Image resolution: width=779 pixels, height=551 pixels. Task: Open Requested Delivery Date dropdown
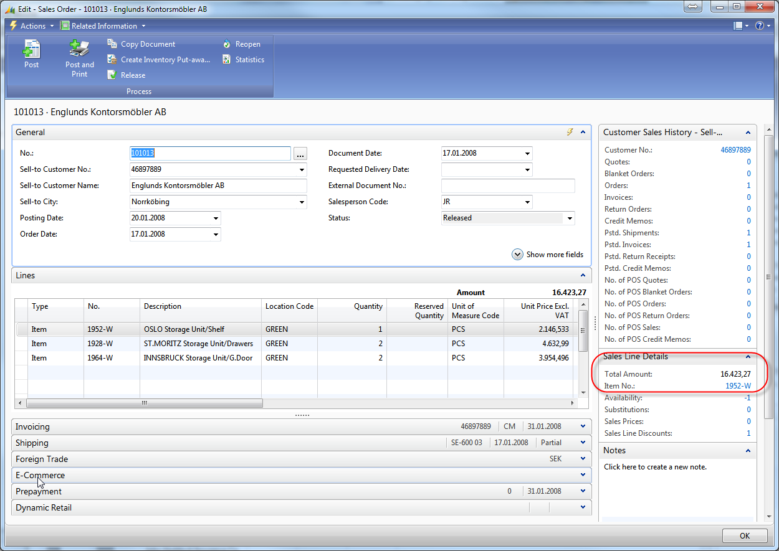tap(528, 169)
